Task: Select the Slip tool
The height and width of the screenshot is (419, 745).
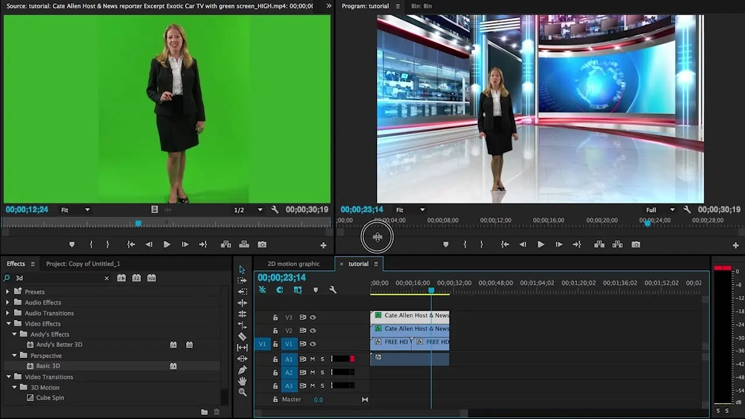Action: (x=242, y=347)
